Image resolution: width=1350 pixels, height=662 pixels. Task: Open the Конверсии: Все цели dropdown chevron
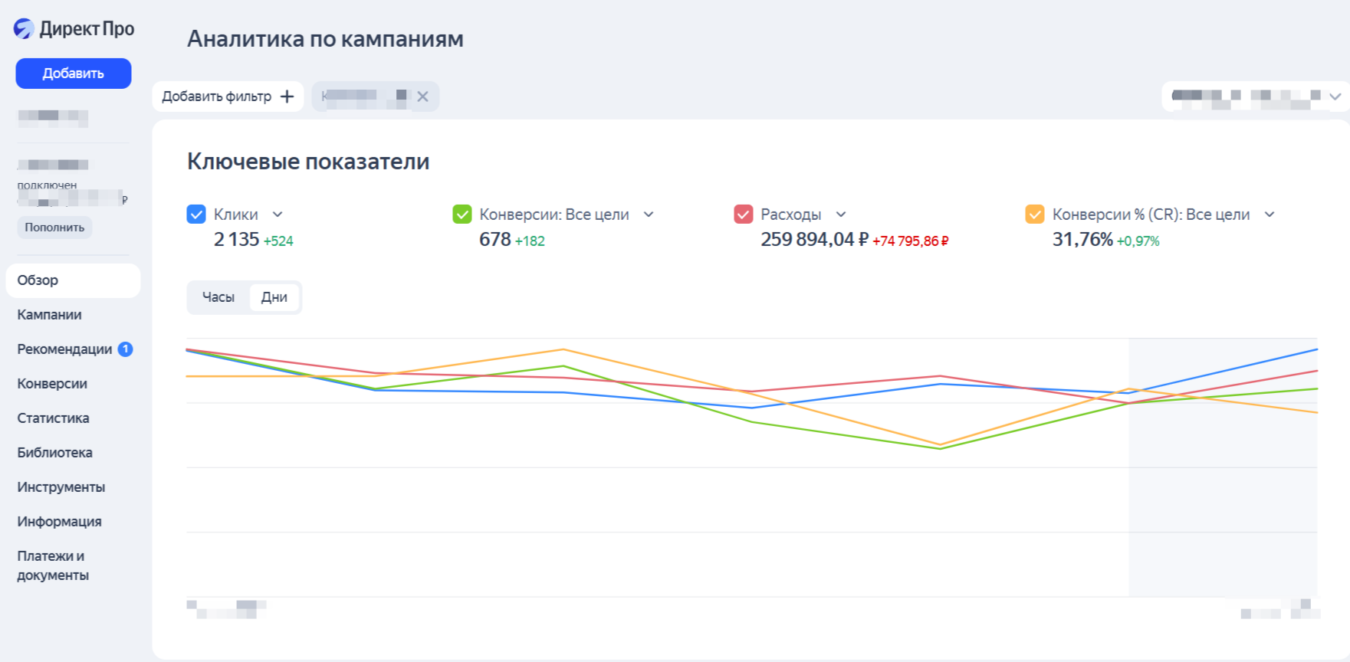pos(649,215)
